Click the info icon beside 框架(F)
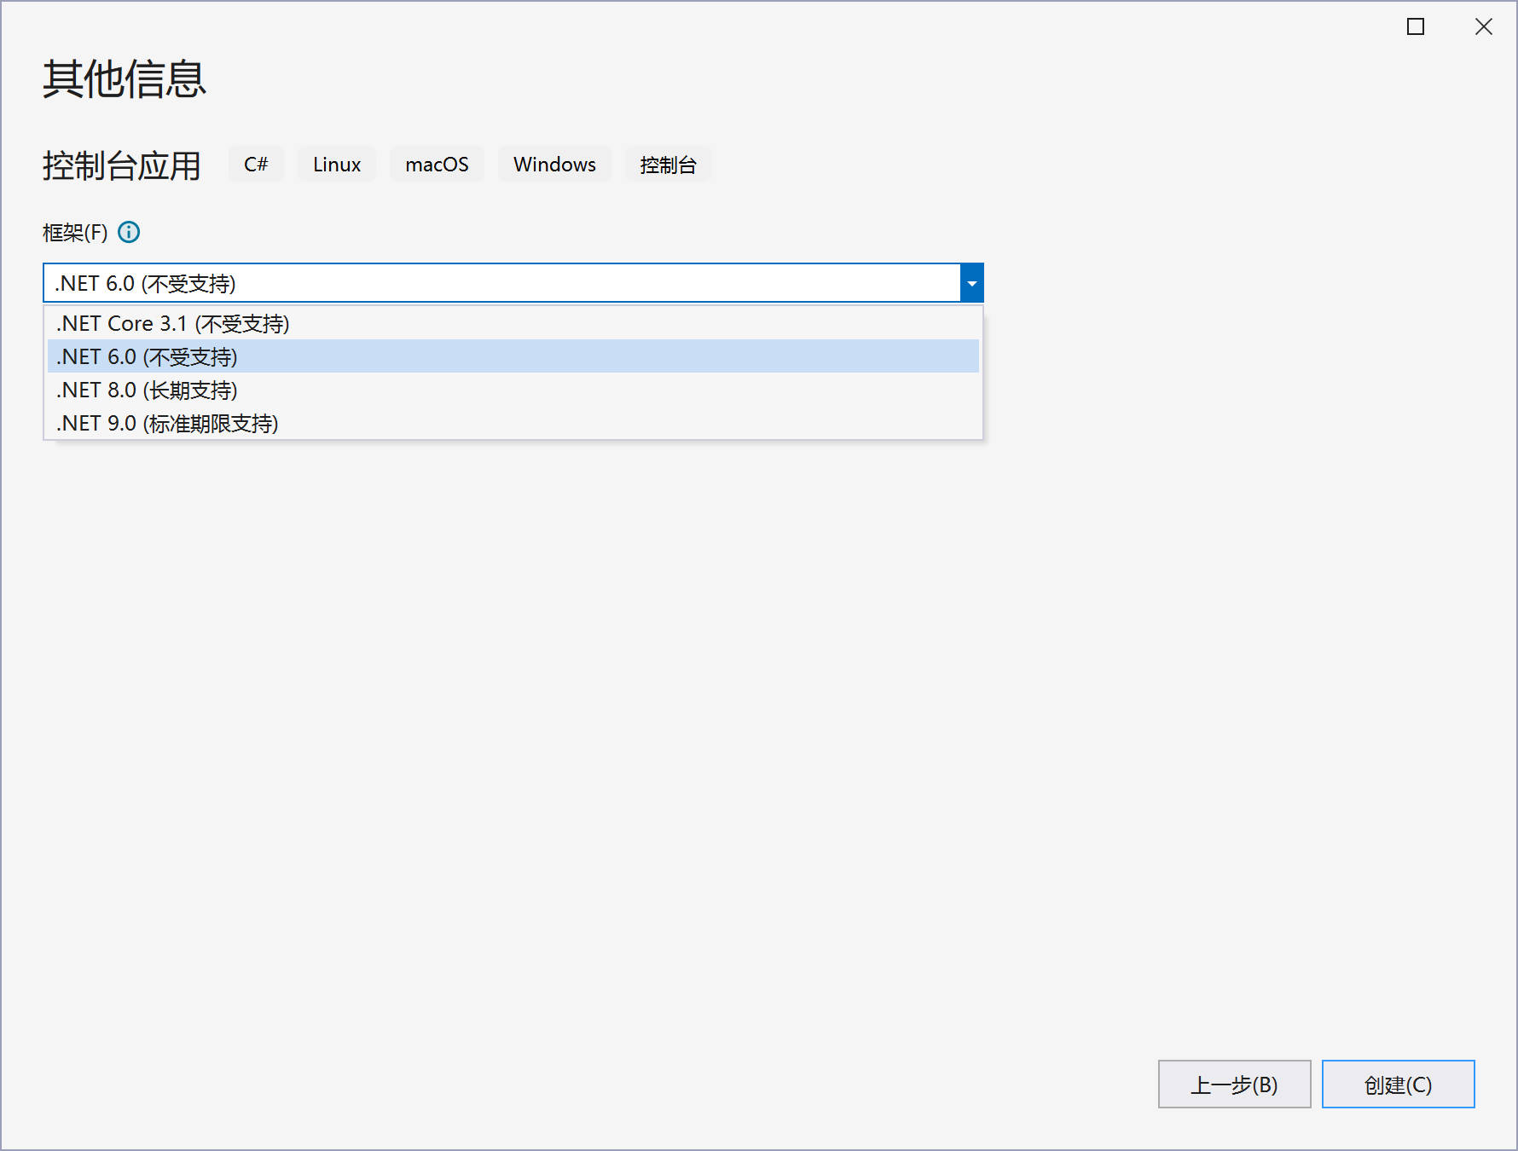 [129, 232]
